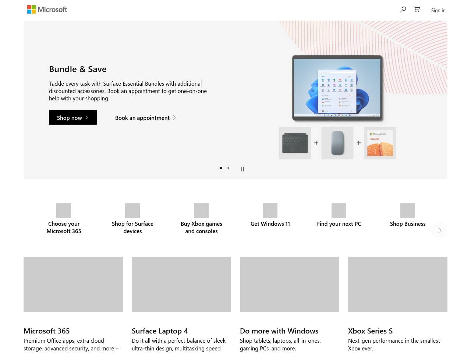Select the first carousel slide dot
This screenshot has width=471, height=353.
point(221,168)
